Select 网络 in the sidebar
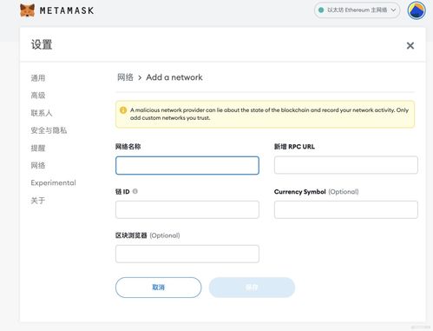433x331 pixels. pyautogui.click(x=38, y=165)
